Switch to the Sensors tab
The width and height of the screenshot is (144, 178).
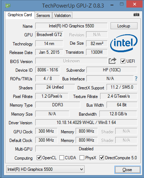[x=43, y=15]
